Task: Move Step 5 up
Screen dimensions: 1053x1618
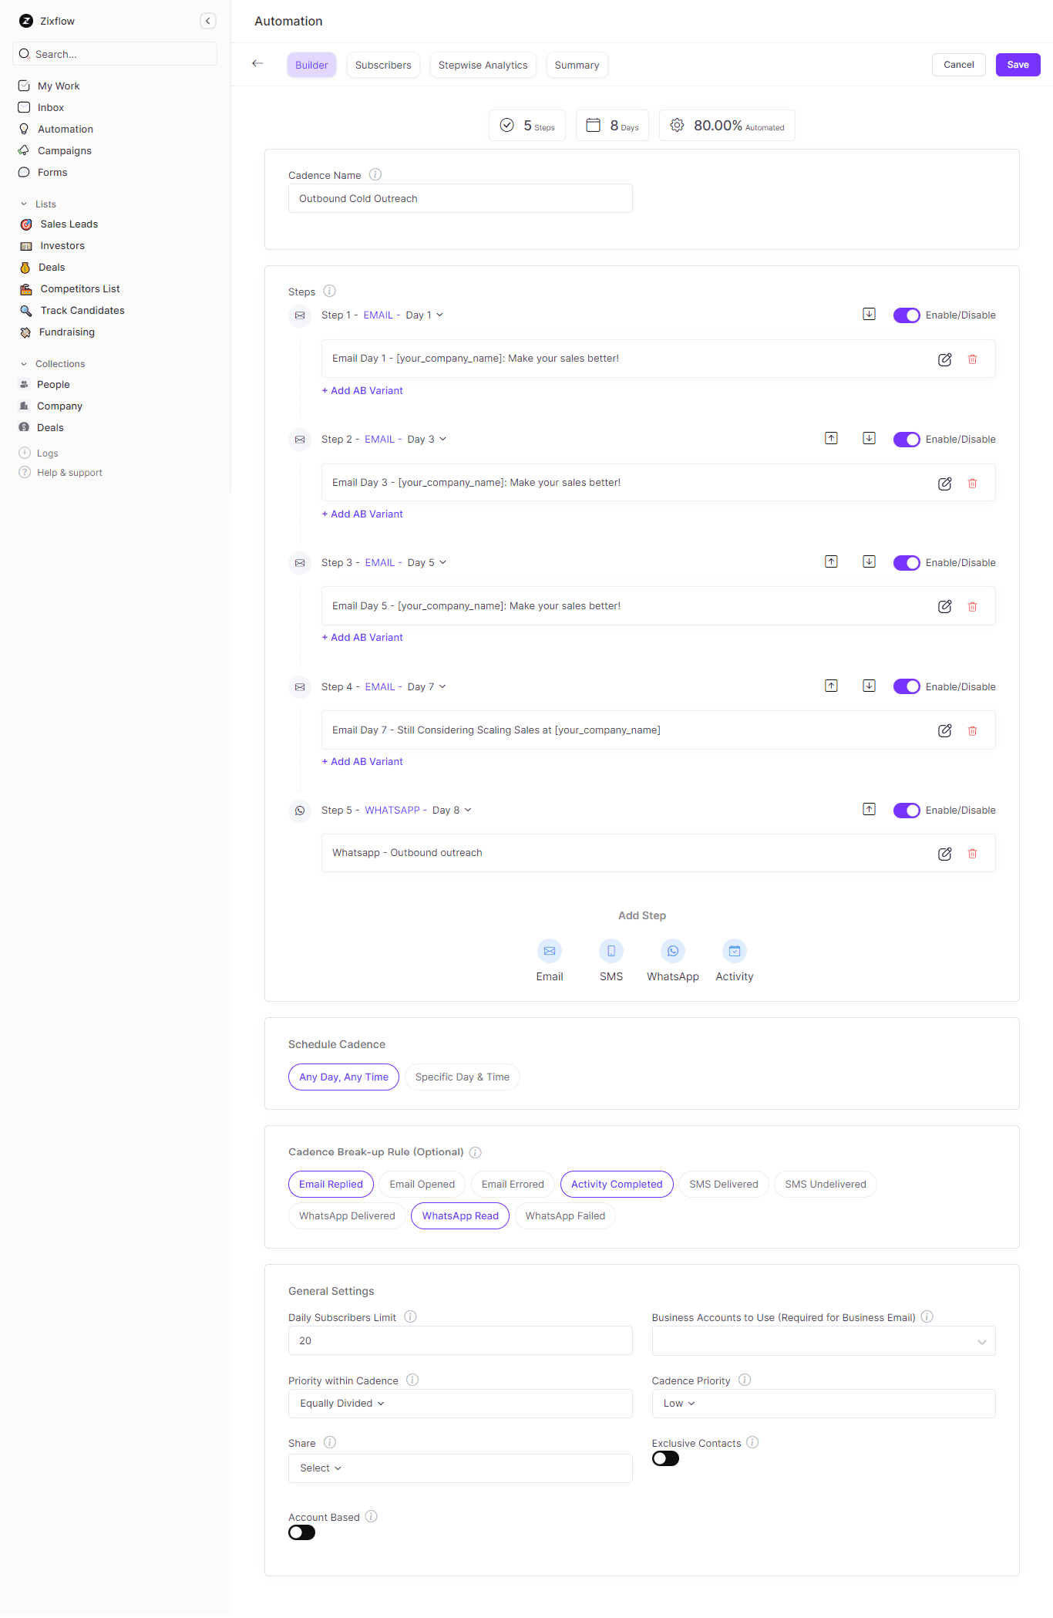Action: pyautogui.click(x=869, y=809)
